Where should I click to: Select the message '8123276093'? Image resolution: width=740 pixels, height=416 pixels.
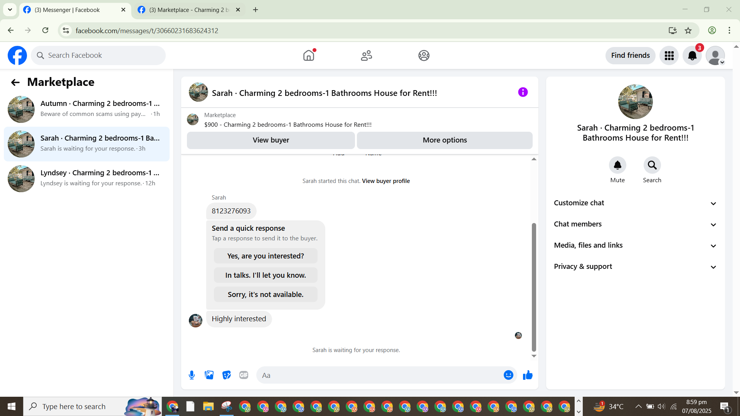coord(231,211)
